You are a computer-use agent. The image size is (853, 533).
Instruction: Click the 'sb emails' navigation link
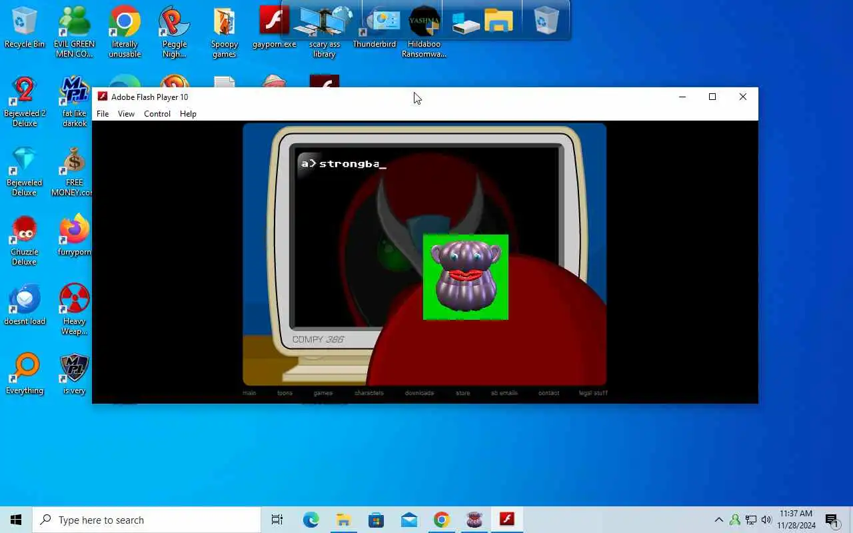point(504,393)
